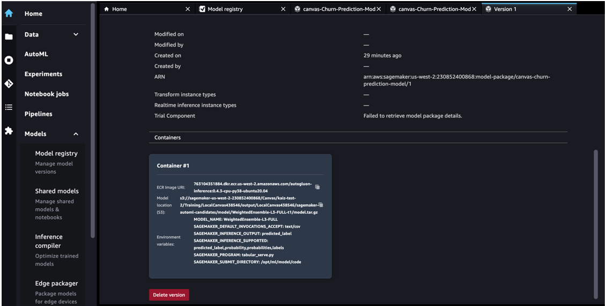Click the '29 minutes ago' value
Viewport: 607px width, 306px height.
(382, 55)
